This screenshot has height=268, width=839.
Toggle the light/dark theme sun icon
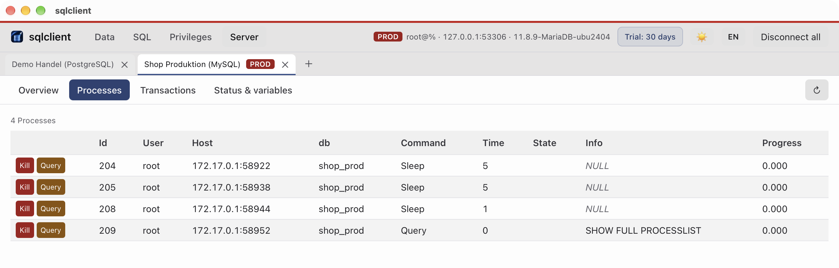(x=702, y=37)
